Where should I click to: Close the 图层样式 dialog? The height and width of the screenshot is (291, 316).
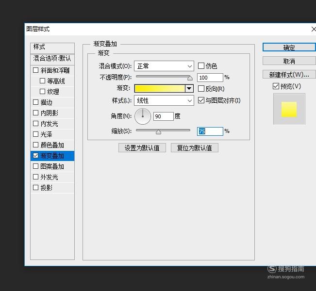click(314, 29)
